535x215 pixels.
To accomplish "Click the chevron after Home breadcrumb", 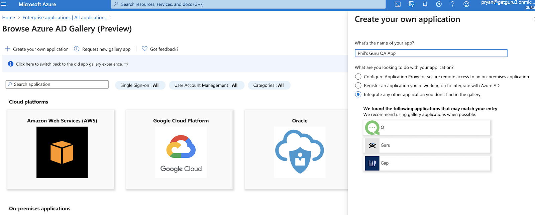I will (19, 17).
